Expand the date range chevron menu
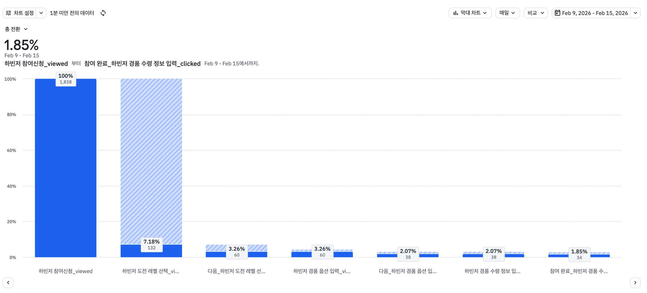The width and height of the screenshot is (647, 293). pos(635,13)
